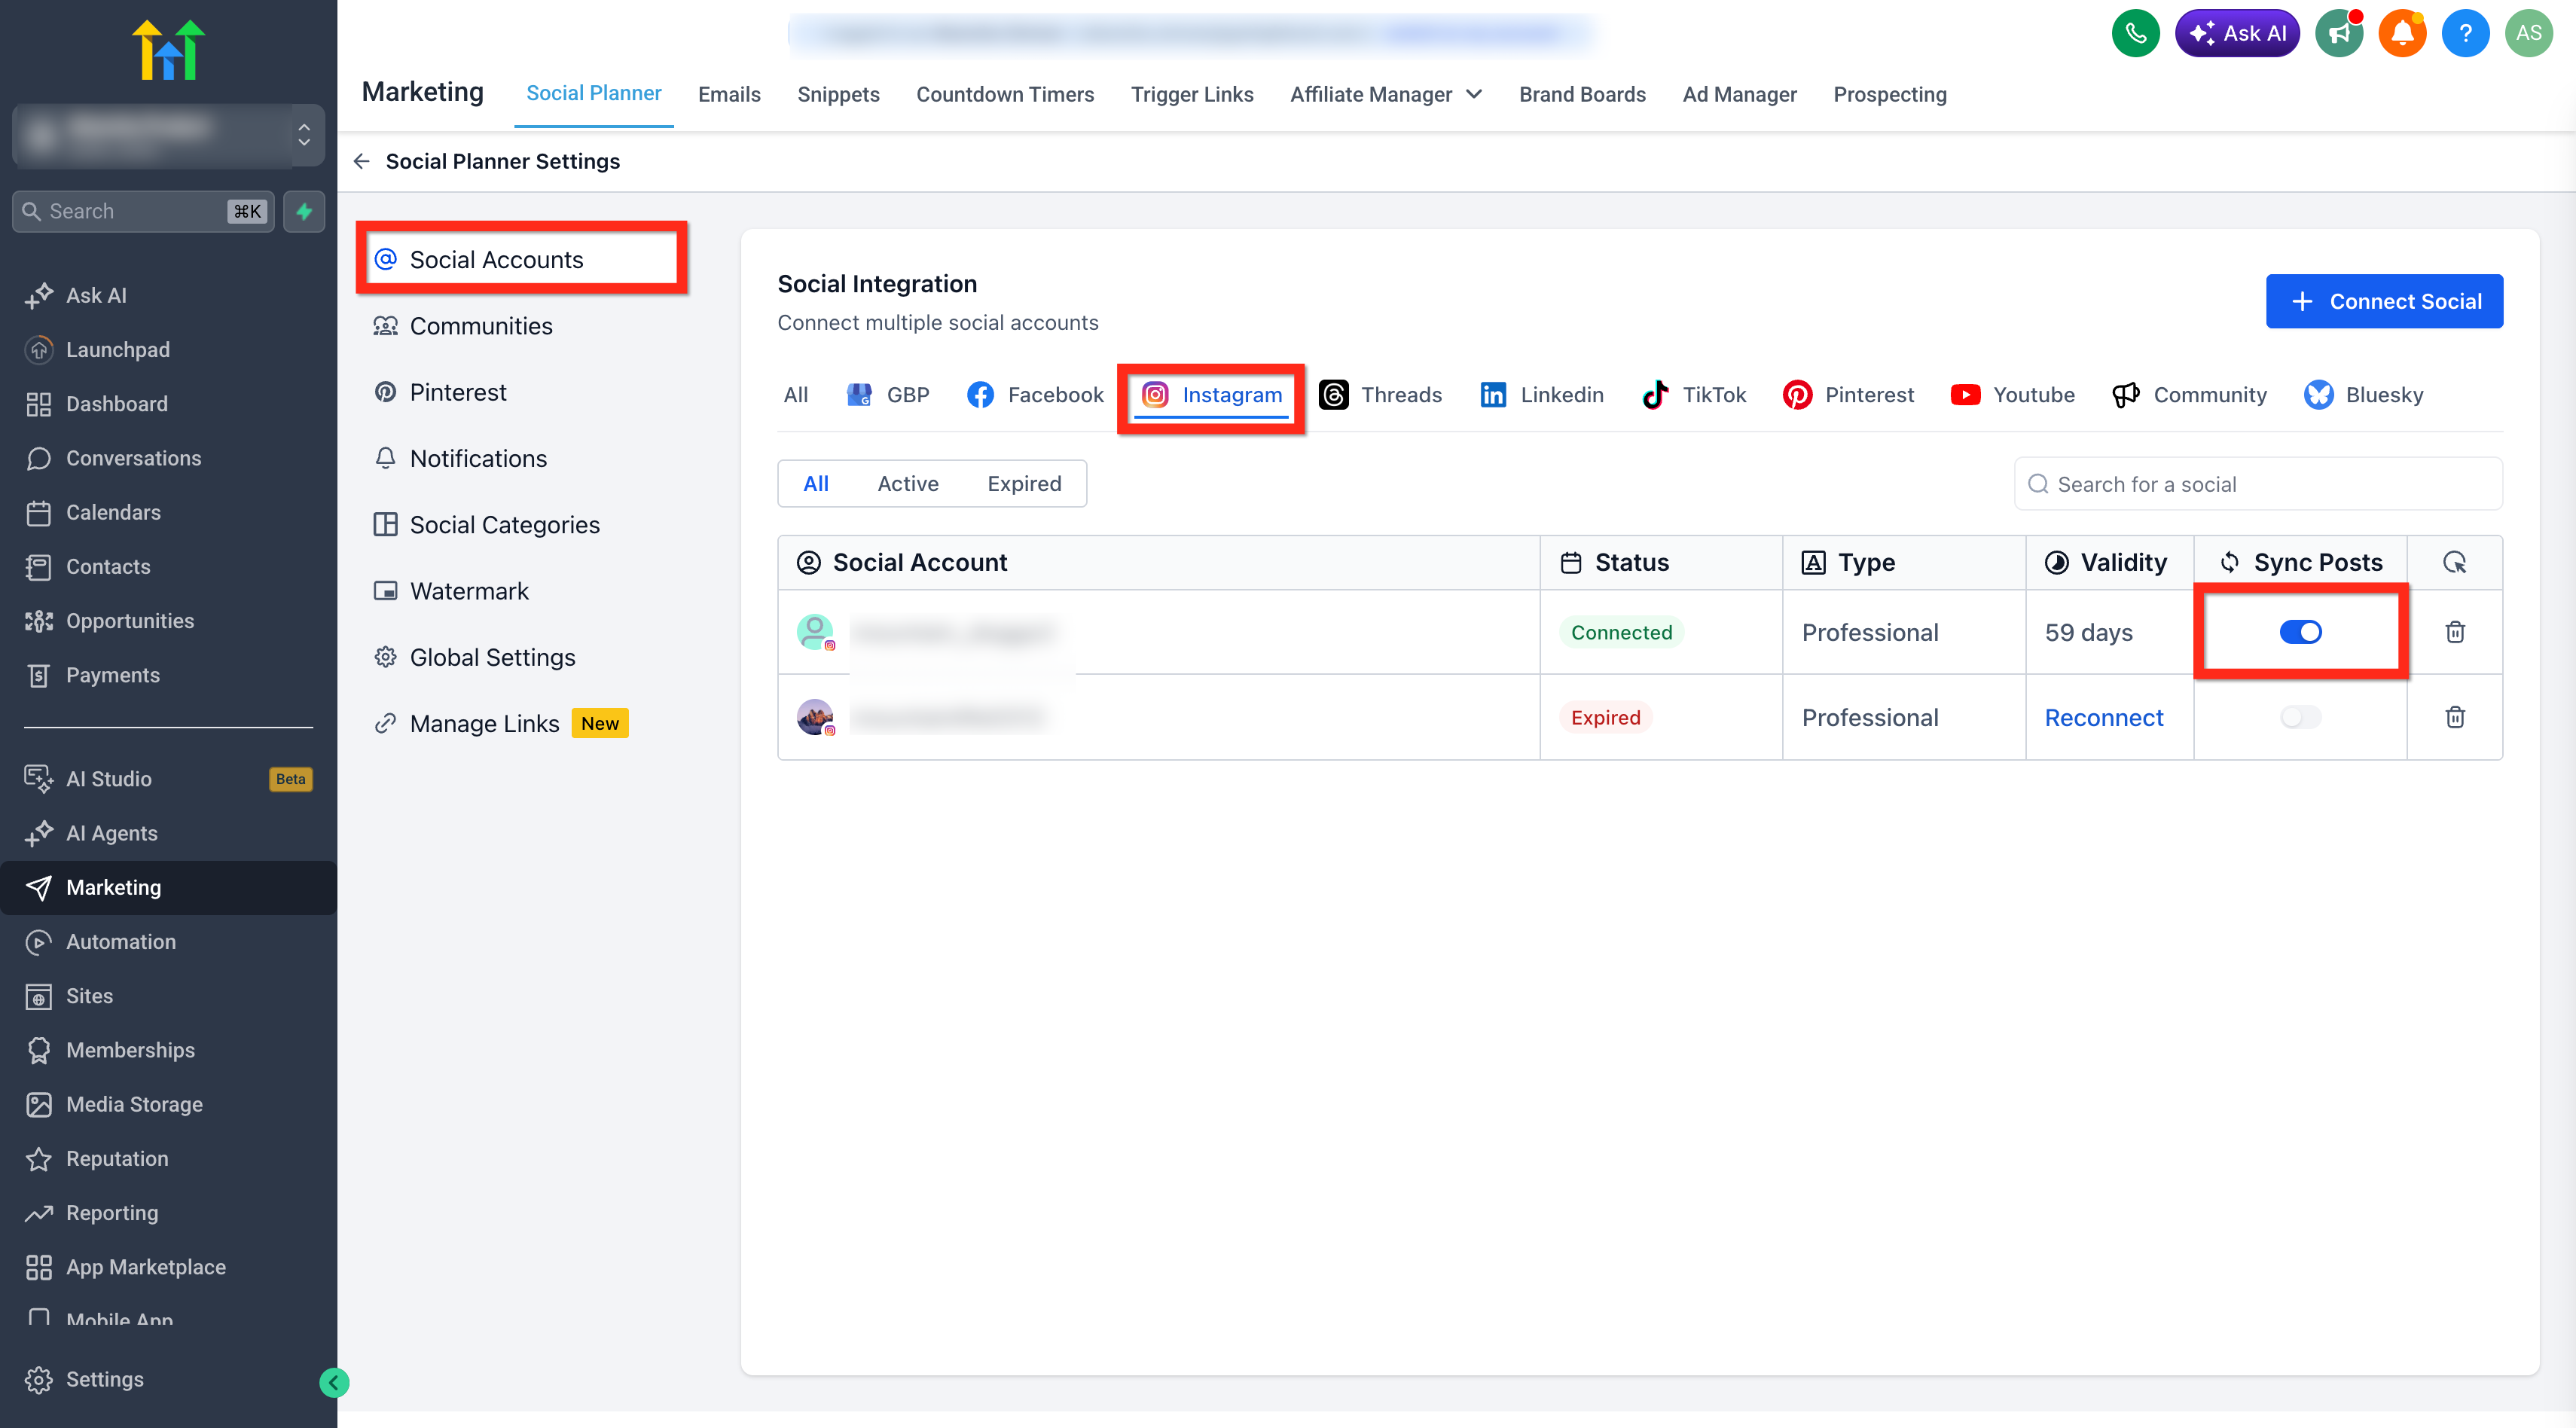Open the sub-account switcher dropdown

(168, 135)
